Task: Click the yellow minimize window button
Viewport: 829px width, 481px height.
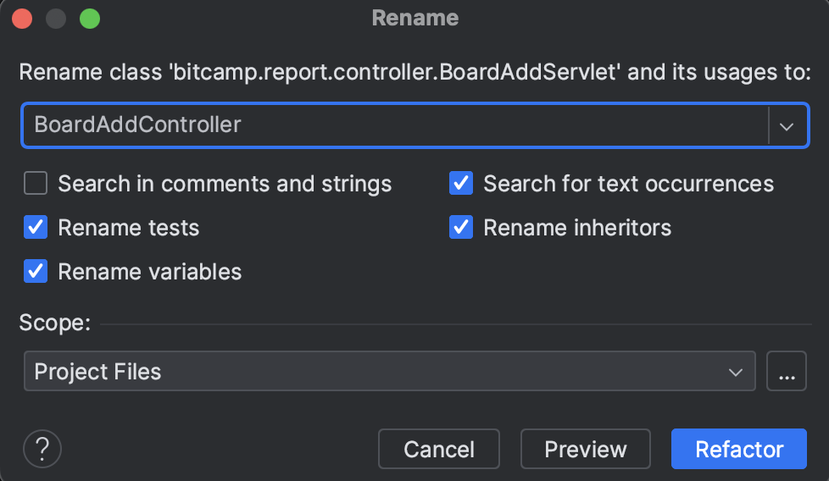Action: point(56,19)
